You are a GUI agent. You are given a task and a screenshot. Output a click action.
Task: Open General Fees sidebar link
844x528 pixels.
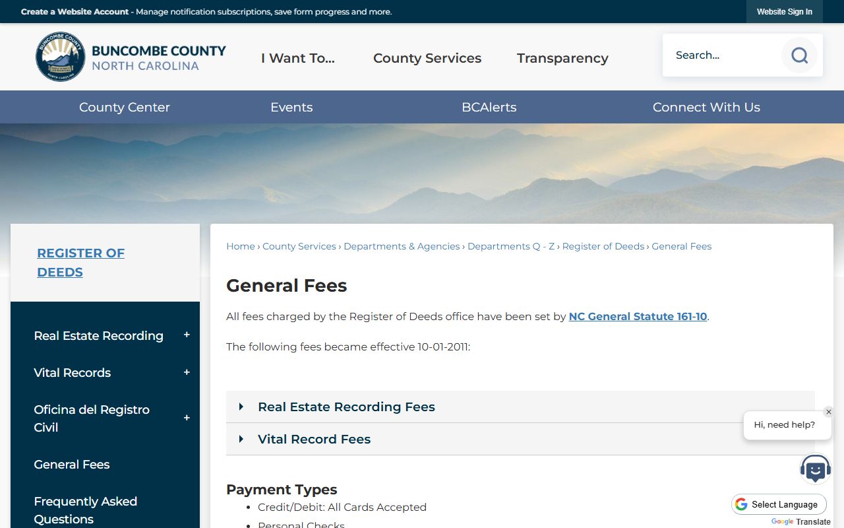71,464
